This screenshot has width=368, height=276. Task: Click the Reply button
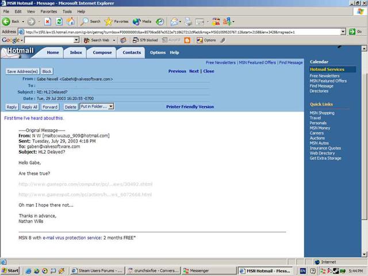pyautogui.click(x=11, y=107)
